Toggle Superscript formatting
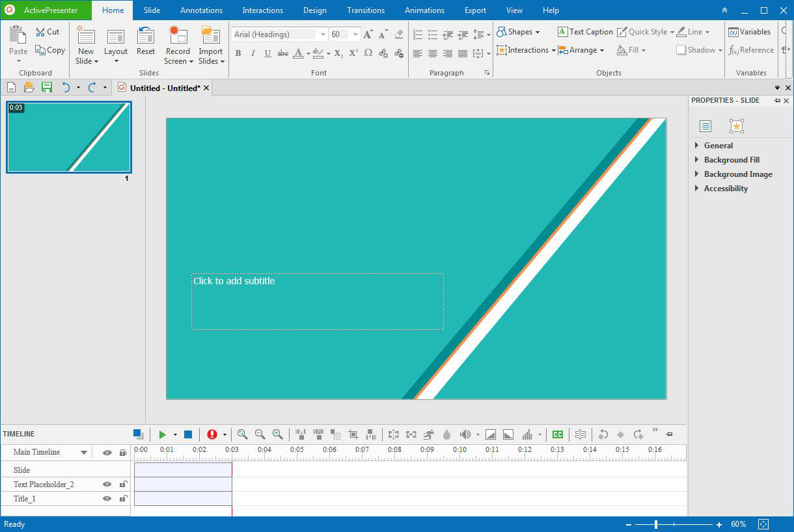The width and height of the screenshot is (794, 532). [353, 53]
